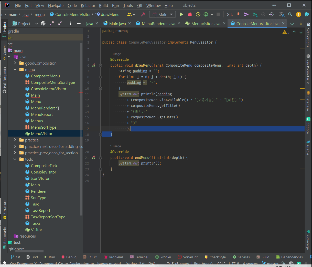This screenshot has height=267, width=312.
Task: Click the green Run button in toolbar
Action: [x=181, y=15]
